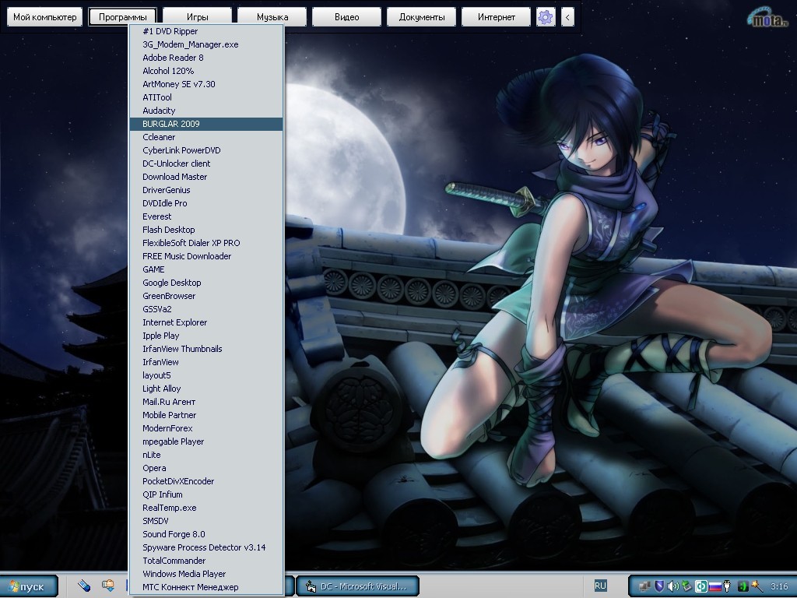797x598 pixels.
Task: Launch GSSVa2
Action: [x=206, y=309]
